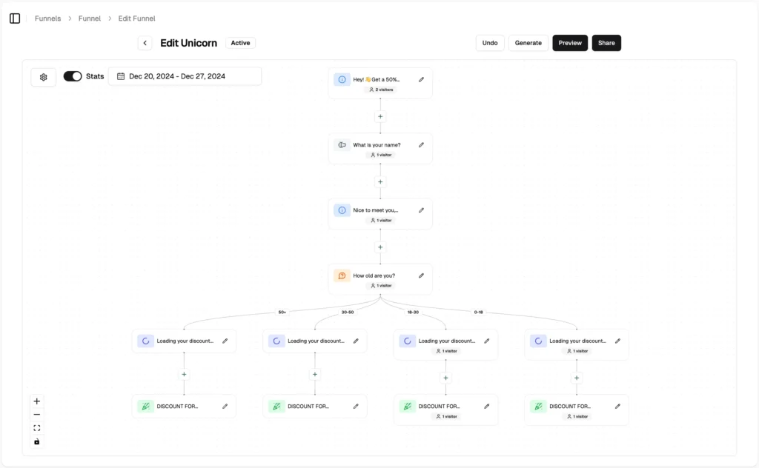Click the loader icon on the 30-50 branch node
759x468 pixels.
pos(276,341)
